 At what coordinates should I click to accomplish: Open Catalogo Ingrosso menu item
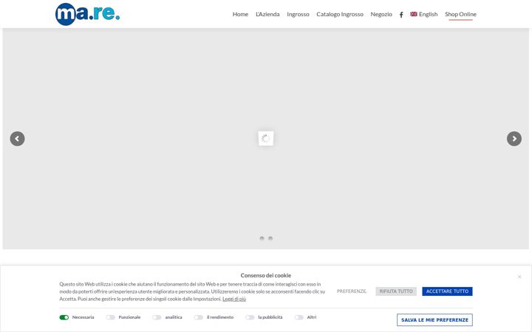coord(340,14)
